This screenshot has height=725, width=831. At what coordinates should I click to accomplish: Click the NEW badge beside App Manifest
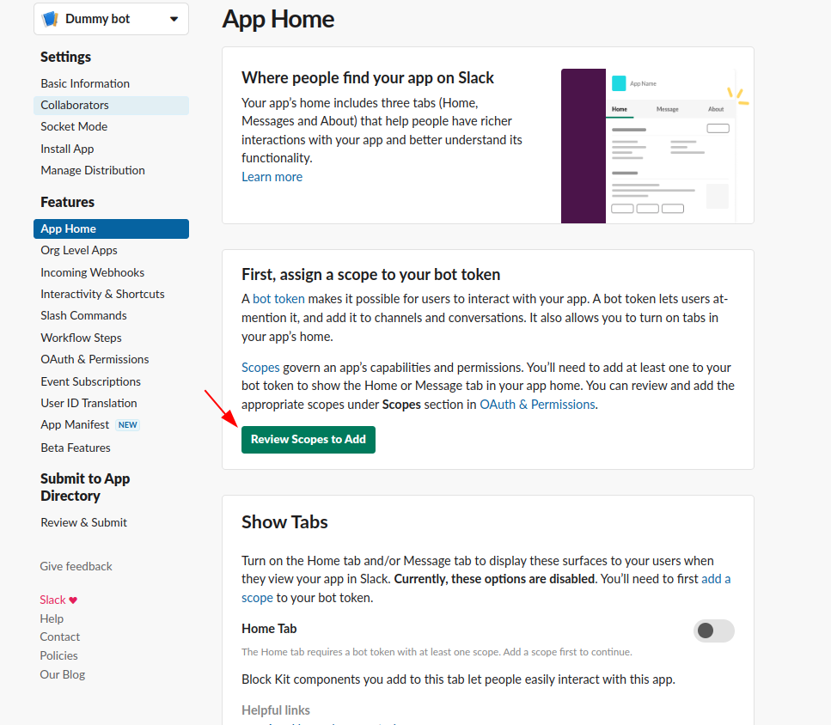[128, 425]
